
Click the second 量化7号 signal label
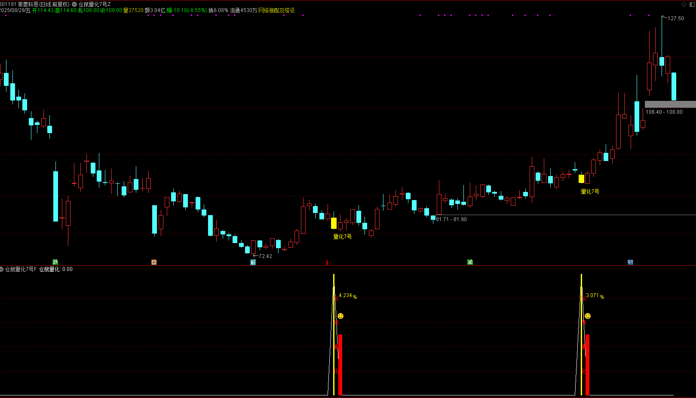pyautogui.click(x=590, y=191)
